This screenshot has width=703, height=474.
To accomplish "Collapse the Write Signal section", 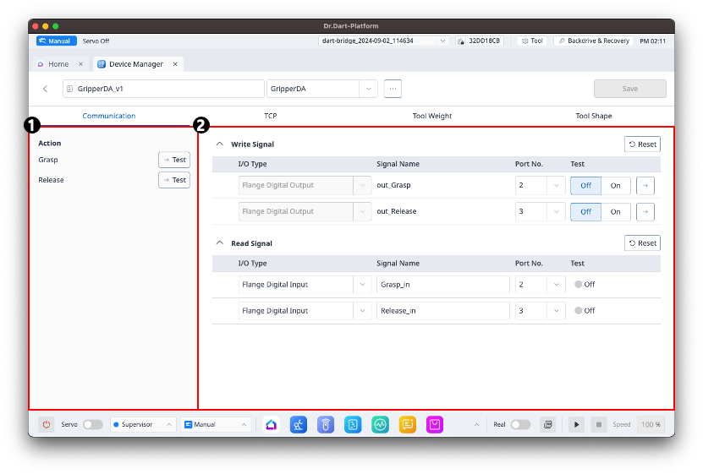I will (x=221, y=144).
